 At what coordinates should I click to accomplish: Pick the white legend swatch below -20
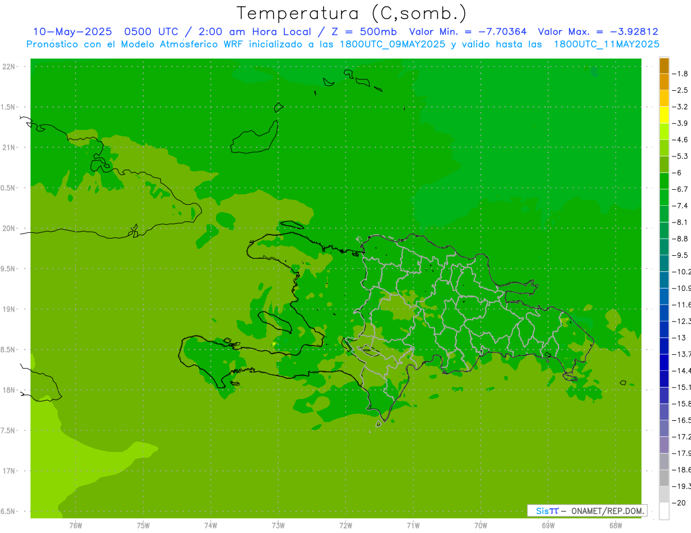coord(664,511)
